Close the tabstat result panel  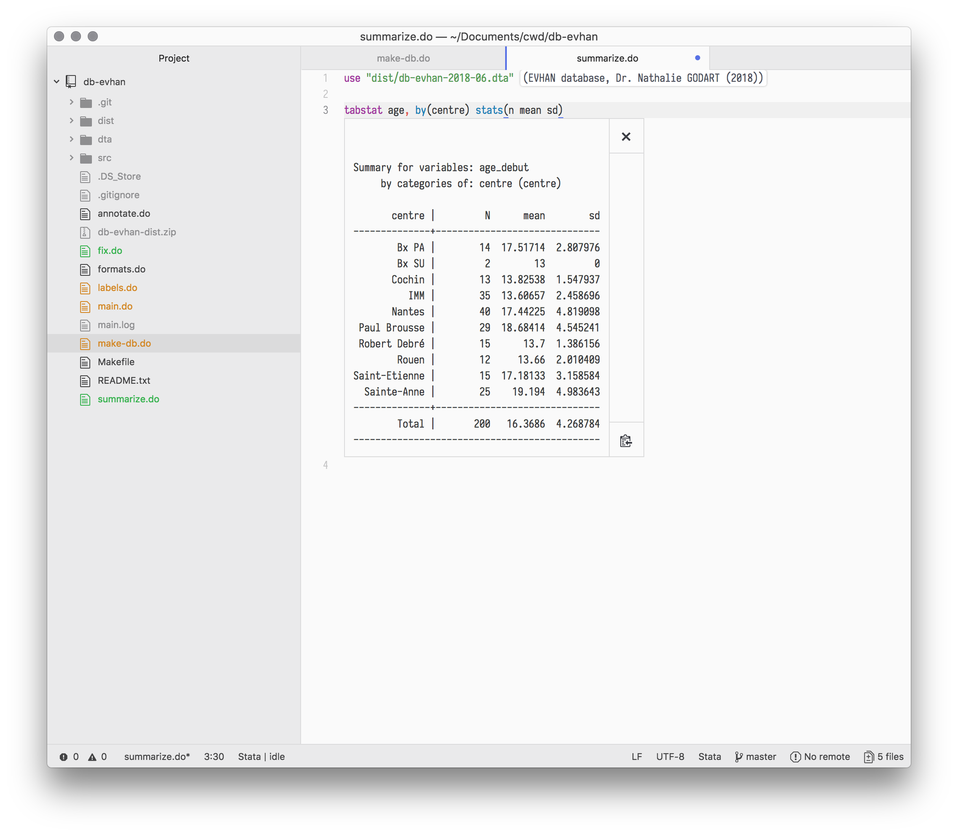[626, 137]
